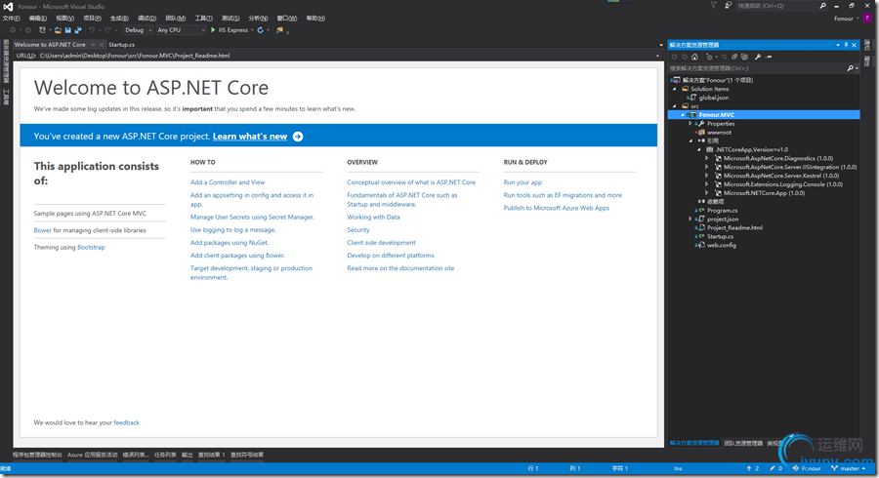Open Properties wrench icon in Solution Explorer toolbar
This screenshot has height=478, width=879.
(758, 57)
